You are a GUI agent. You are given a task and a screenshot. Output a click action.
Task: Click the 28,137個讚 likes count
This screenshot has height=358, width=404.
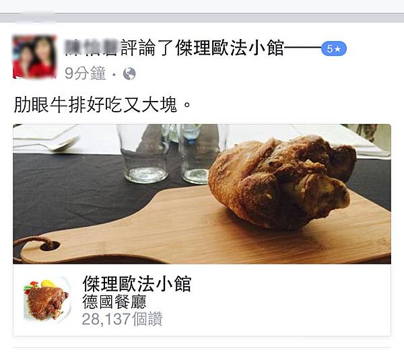[x=122, y=319]
